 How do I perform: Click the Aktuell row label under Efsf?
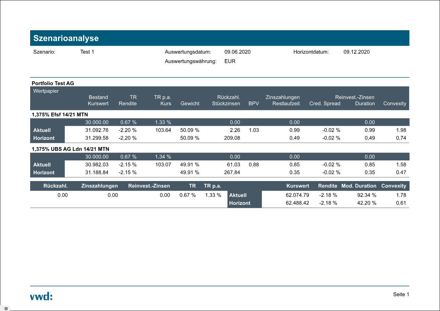click(x=42, y=130)
